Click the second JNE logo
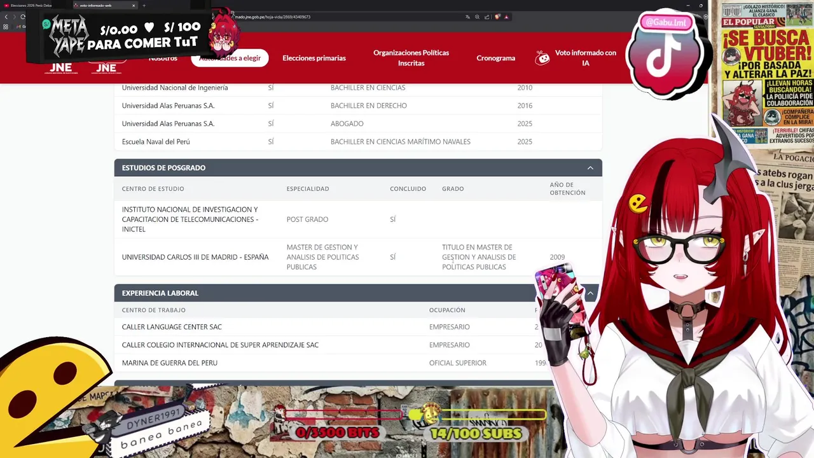814x458 pixels. pyautogui.click(x=107, y=68)
